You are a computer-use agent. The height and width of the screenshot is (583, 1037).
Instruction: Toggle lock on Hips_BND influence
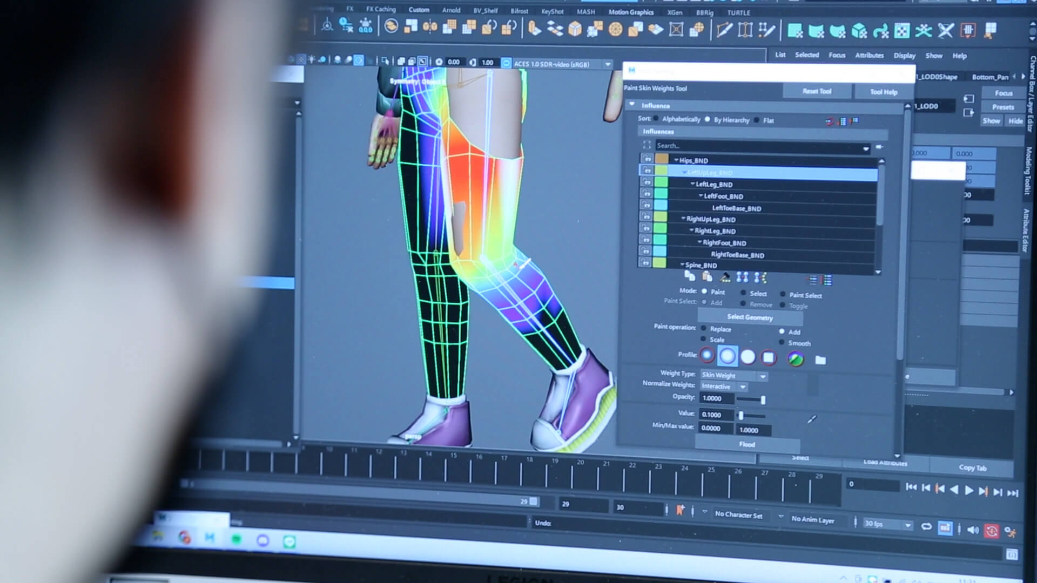coord(647,158)
